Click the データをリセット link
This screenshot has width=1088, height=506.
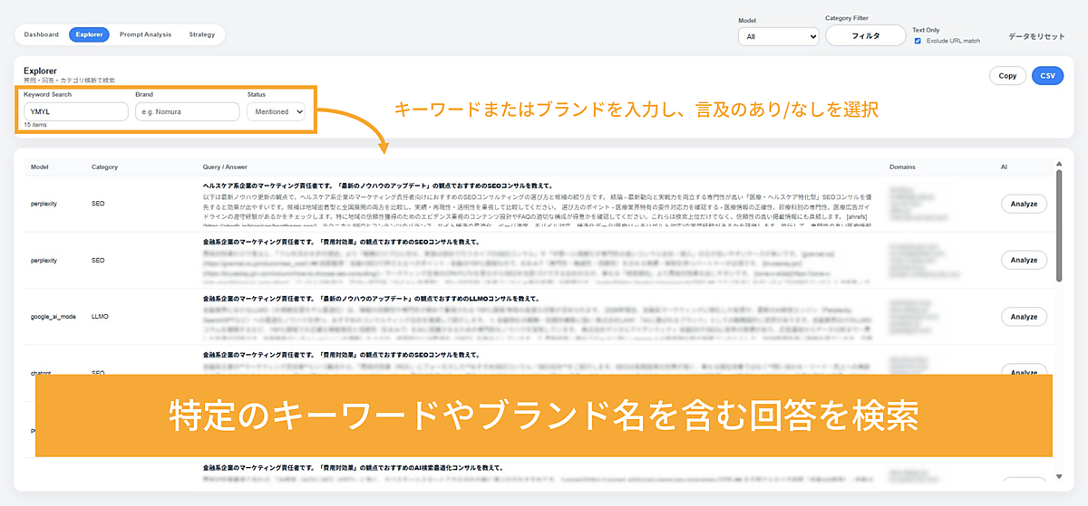[x=1036, y=36]
